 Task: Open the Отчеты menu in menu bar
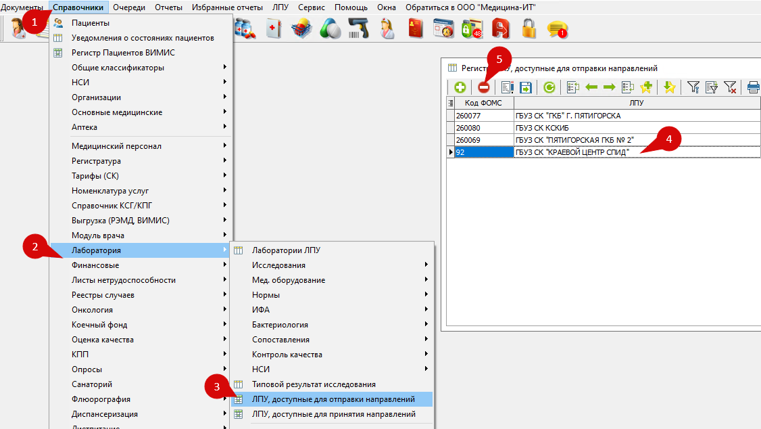[168, 7]
